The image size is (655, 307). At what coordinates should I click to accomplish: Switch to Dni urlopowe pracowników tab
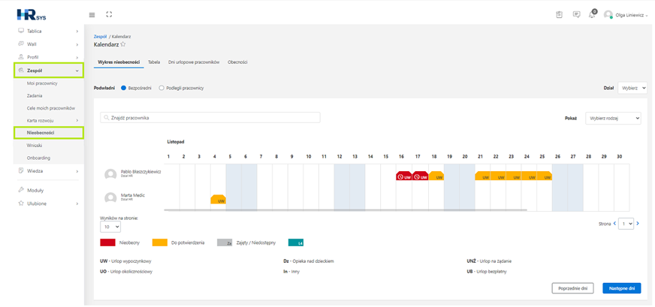[194, 62]
